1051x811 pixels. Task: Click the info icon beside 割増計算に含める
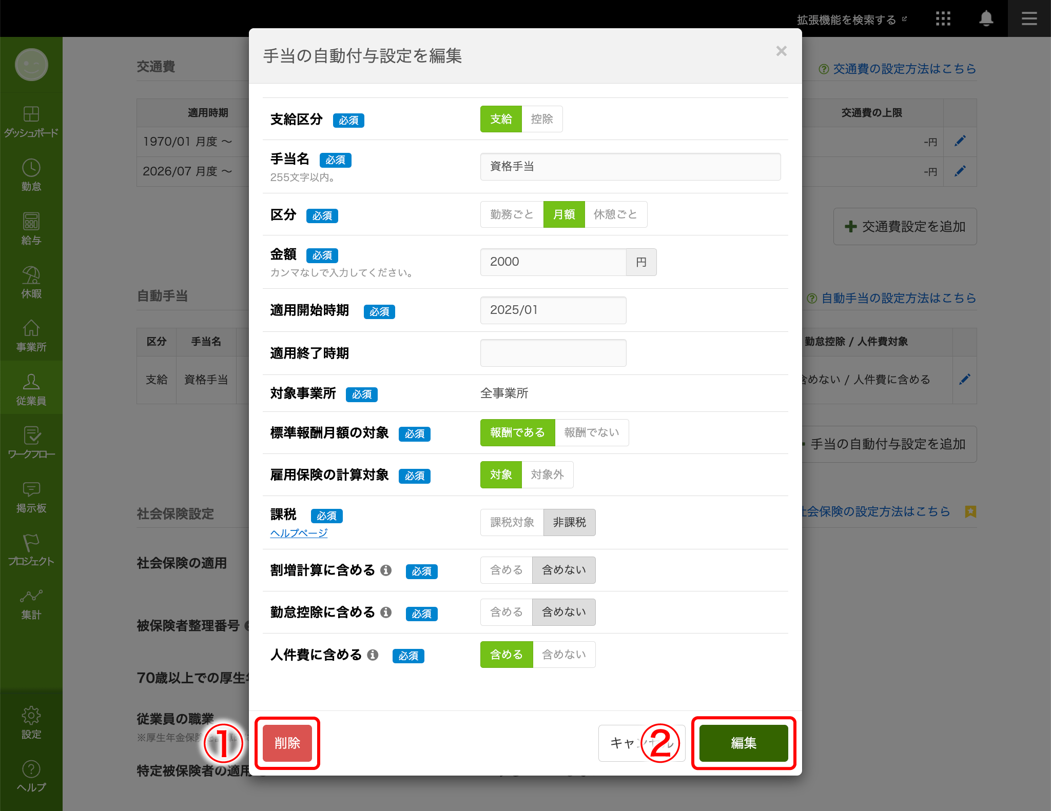(x=386, y=570)
